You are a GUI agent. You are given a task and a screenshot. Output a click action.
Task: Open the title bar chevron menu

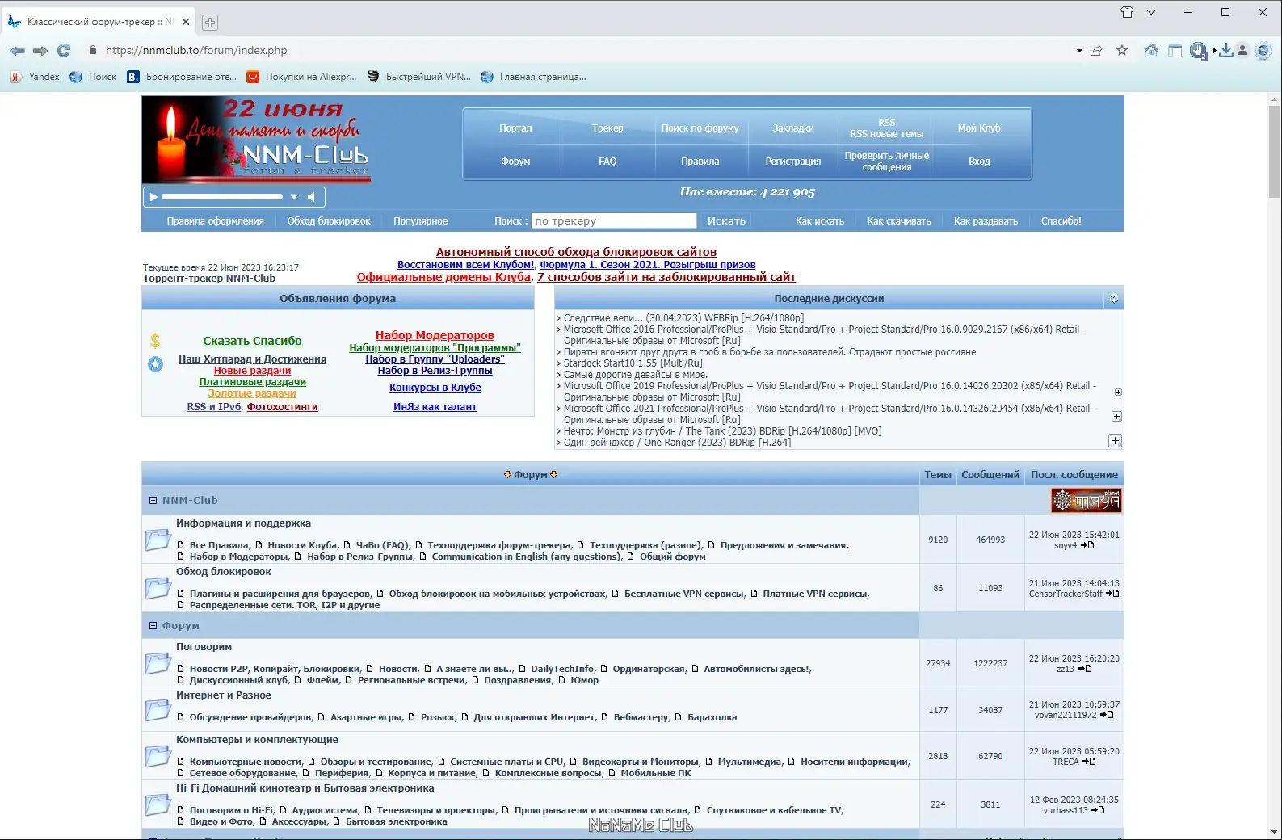pos(1151,12)
